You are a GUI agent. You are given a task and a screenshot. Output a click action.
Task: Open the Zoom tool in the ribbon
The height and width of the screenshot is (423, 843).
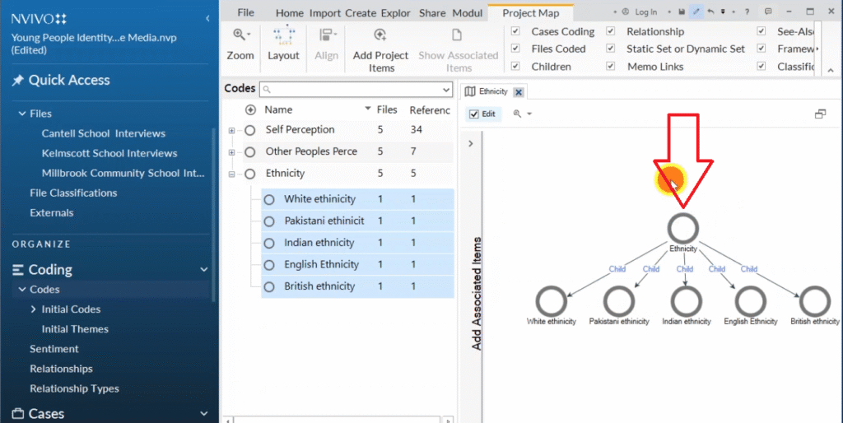coord(240,43)
